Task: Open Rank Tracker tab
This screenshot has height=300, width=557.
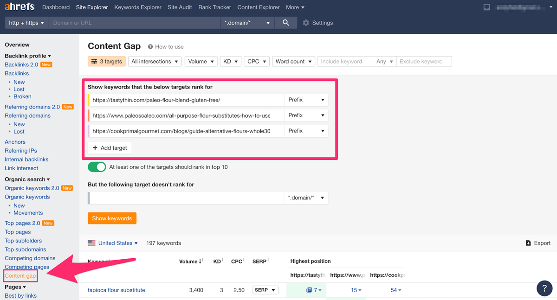Action: coord(214,7)
